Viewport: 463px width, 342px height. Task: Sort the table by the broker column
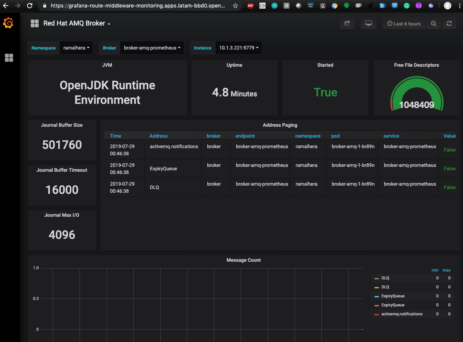click(214, 136)
